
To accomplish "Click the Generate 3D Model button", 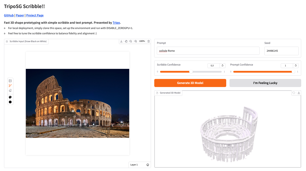I will tap(190, 83).
